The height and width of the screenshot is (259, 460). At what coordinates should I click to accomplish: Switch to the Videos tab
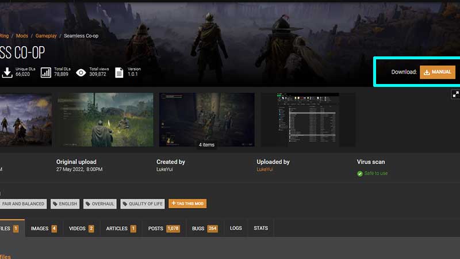coord(81,228)
